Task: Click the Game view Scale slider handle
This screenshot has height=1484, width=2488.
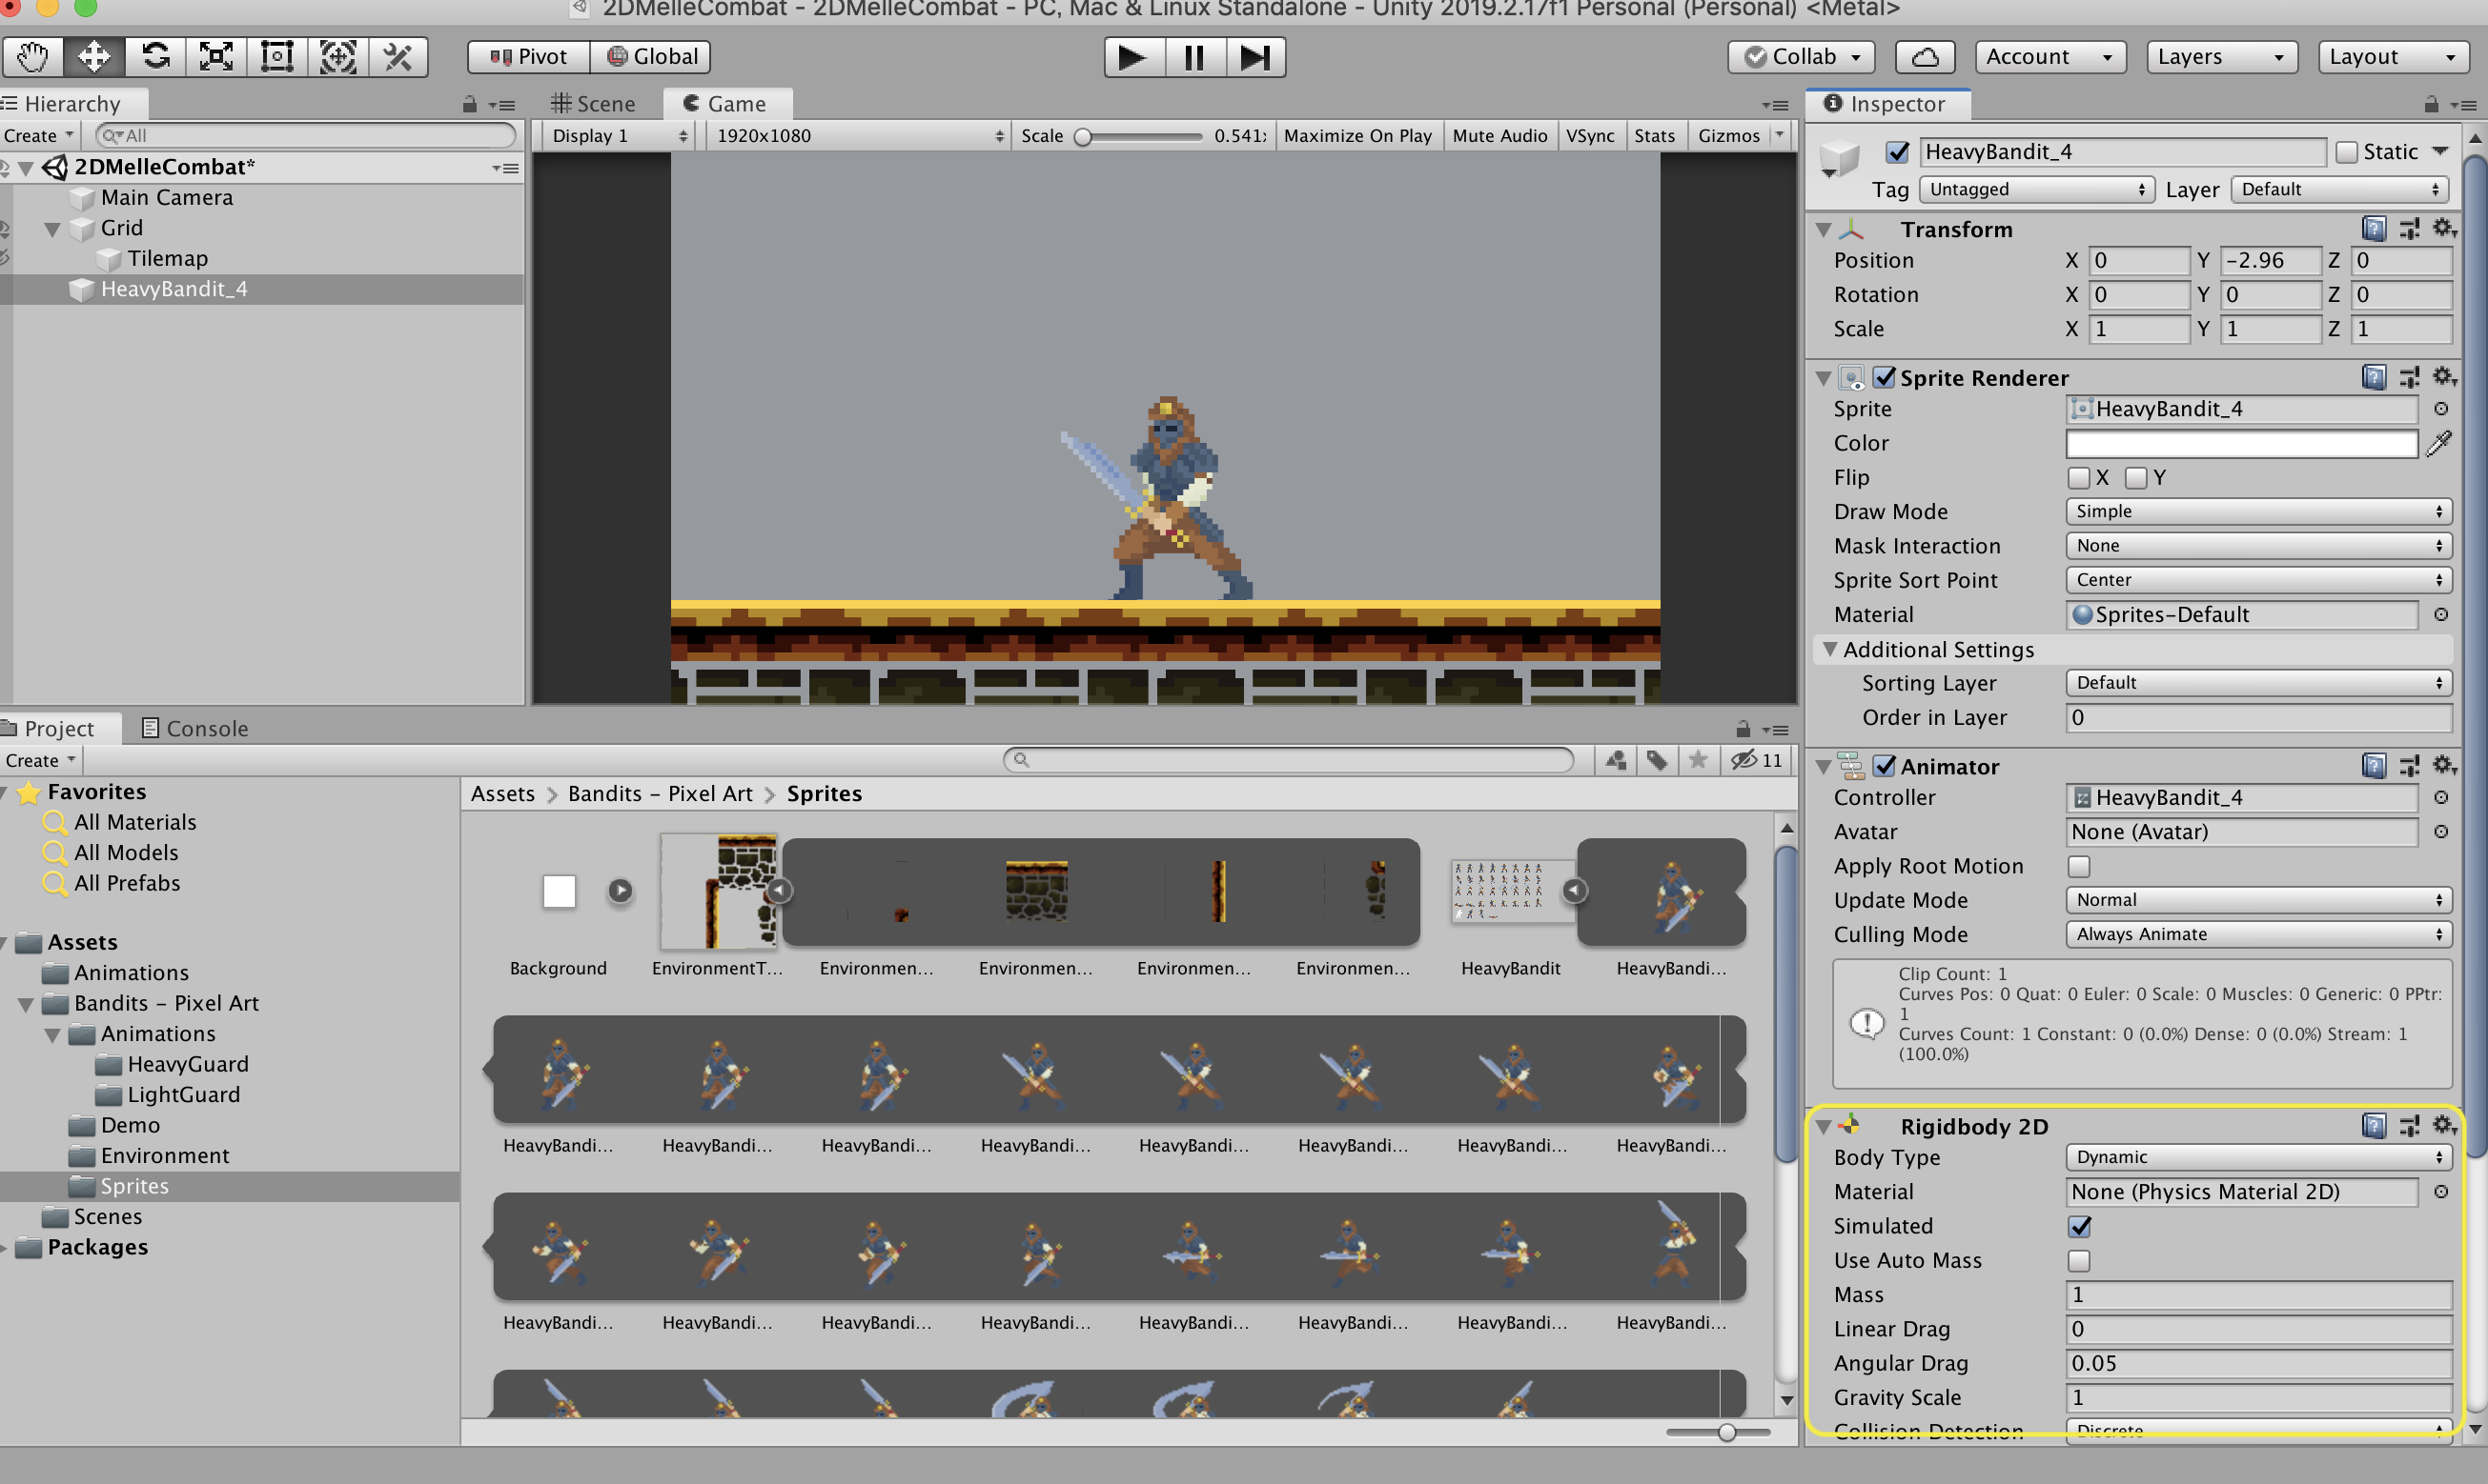Action: pyautogui.click(x=1083, y=137)
